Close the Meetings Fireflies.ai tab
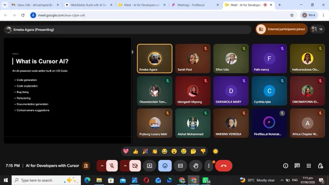The height and width of the screenshot is (185, 329). 218,5
